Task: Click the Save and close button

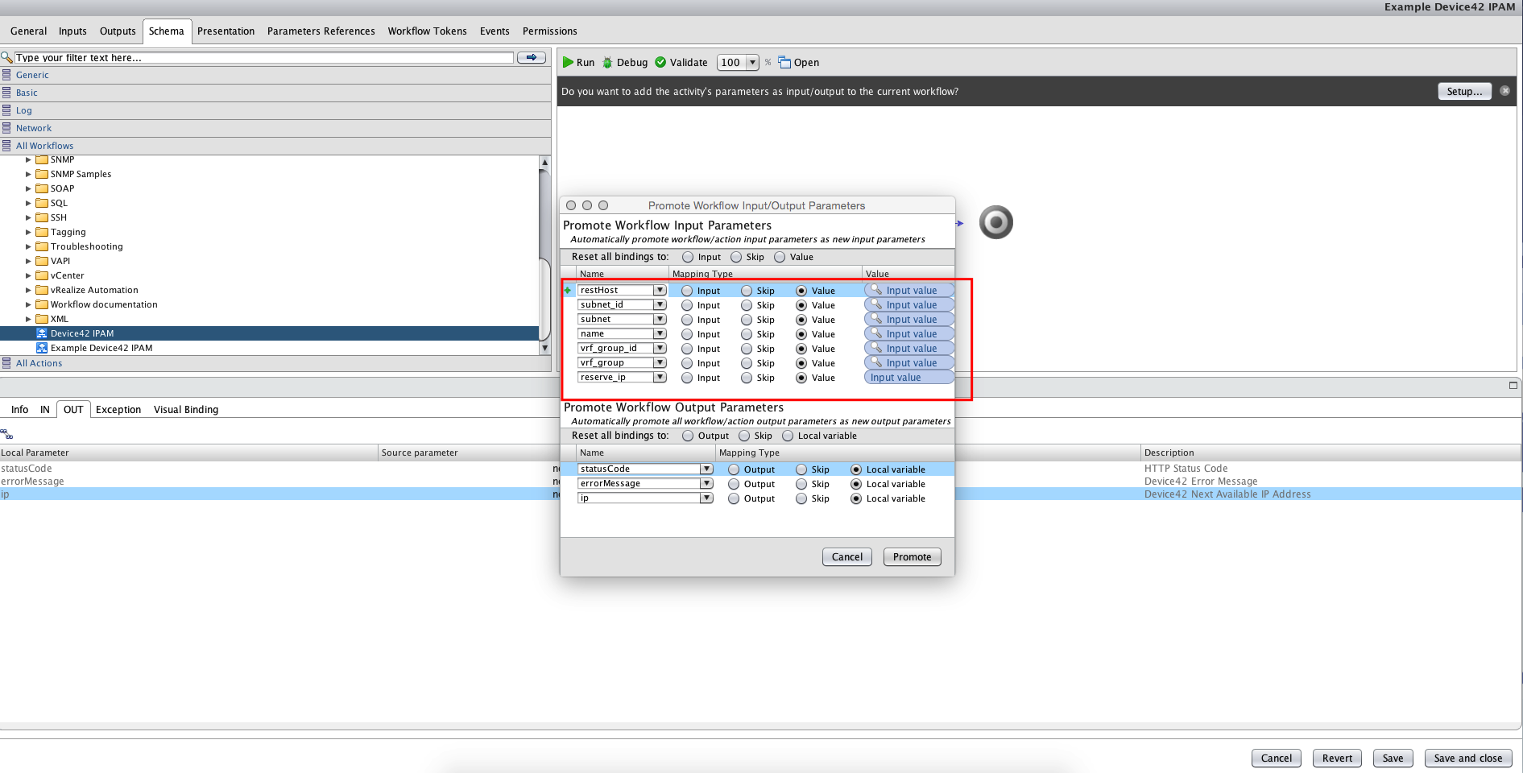Action: [1467, 758]
